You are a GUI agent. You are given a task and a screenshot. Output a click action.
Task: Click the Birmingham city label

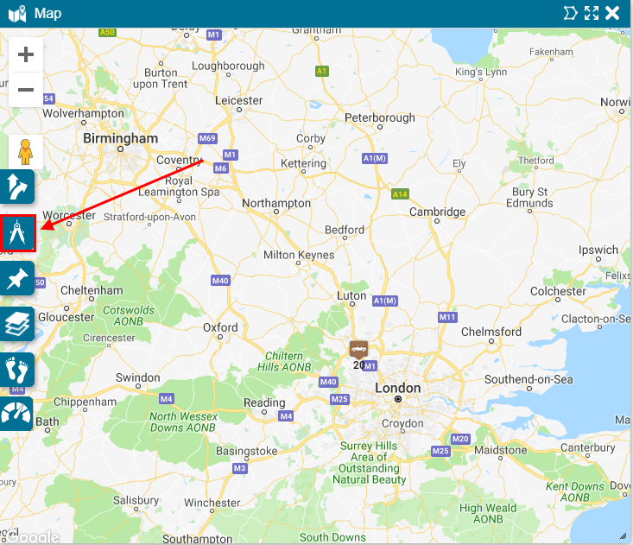[120, 138]
